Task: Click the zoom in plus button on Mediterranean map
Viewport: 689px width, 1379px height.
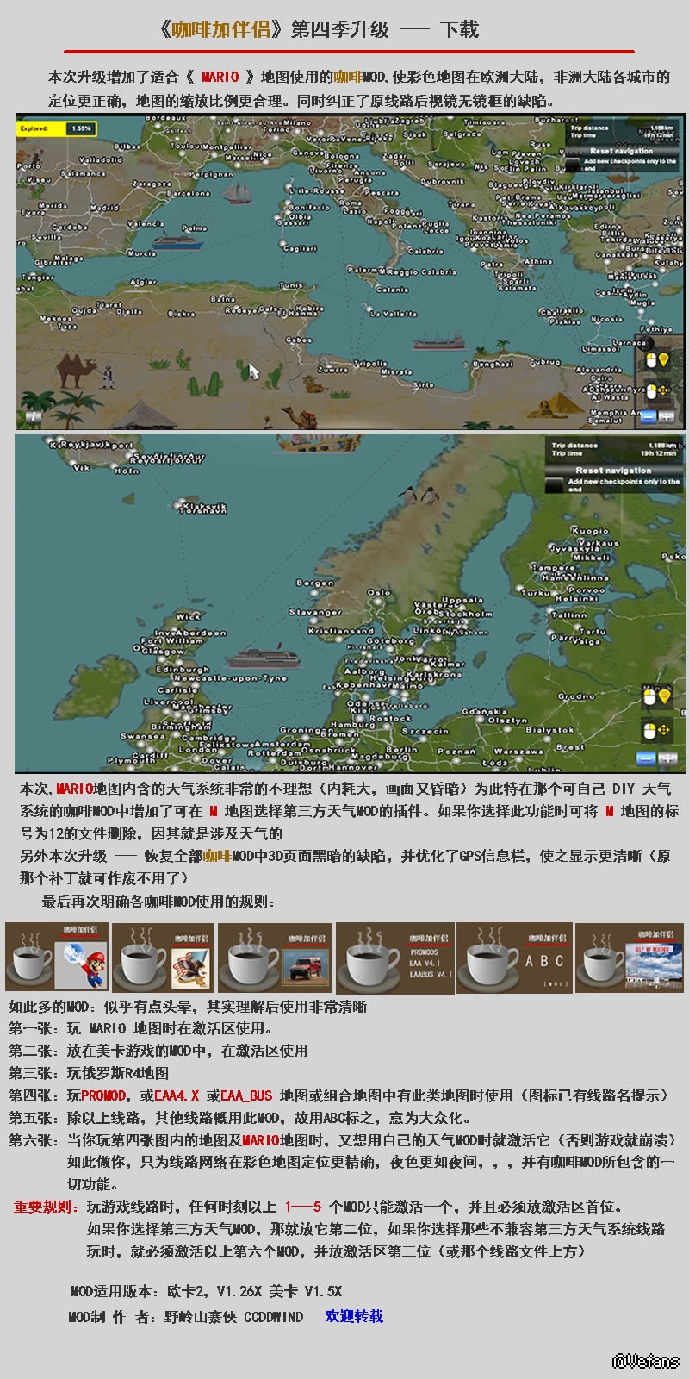Action: click(x=667, y=416)
